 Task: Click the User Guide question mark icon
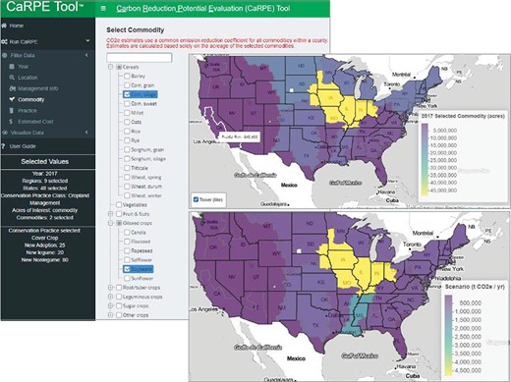coord(3,146)
